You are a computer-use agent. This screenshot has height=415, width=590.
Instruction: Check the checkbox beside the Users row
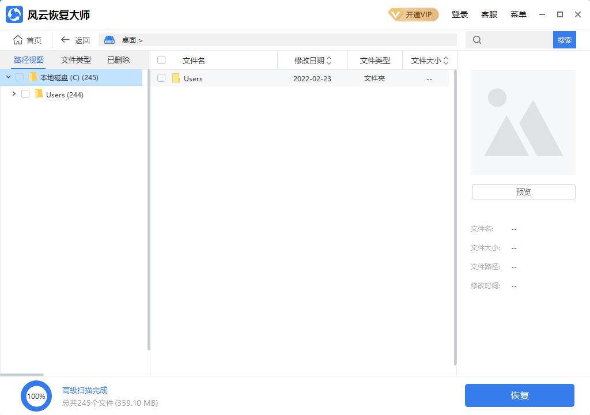(161, 78)
